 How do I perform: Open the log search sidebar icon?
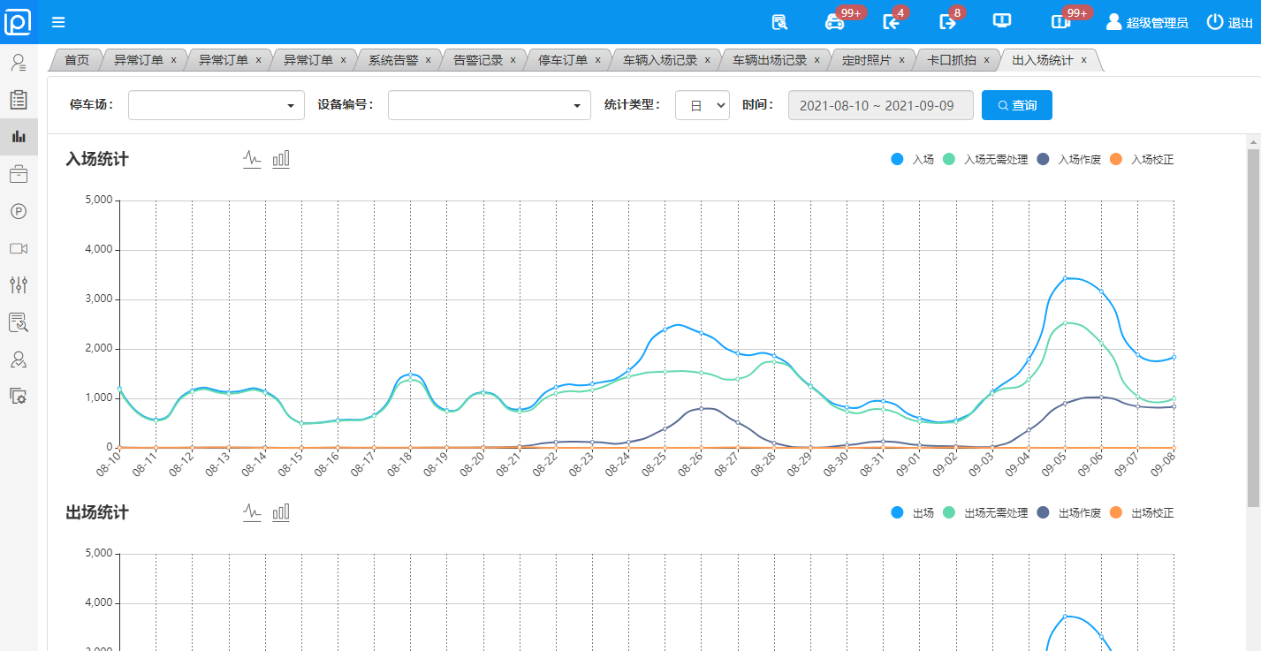click(x=19, y=322)
